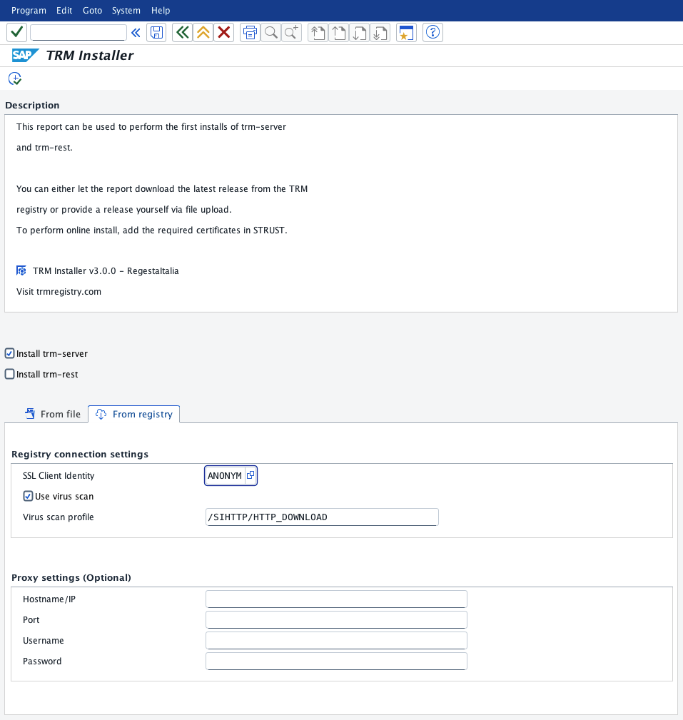Go to Last Page icon

click(x=380, y=32)
